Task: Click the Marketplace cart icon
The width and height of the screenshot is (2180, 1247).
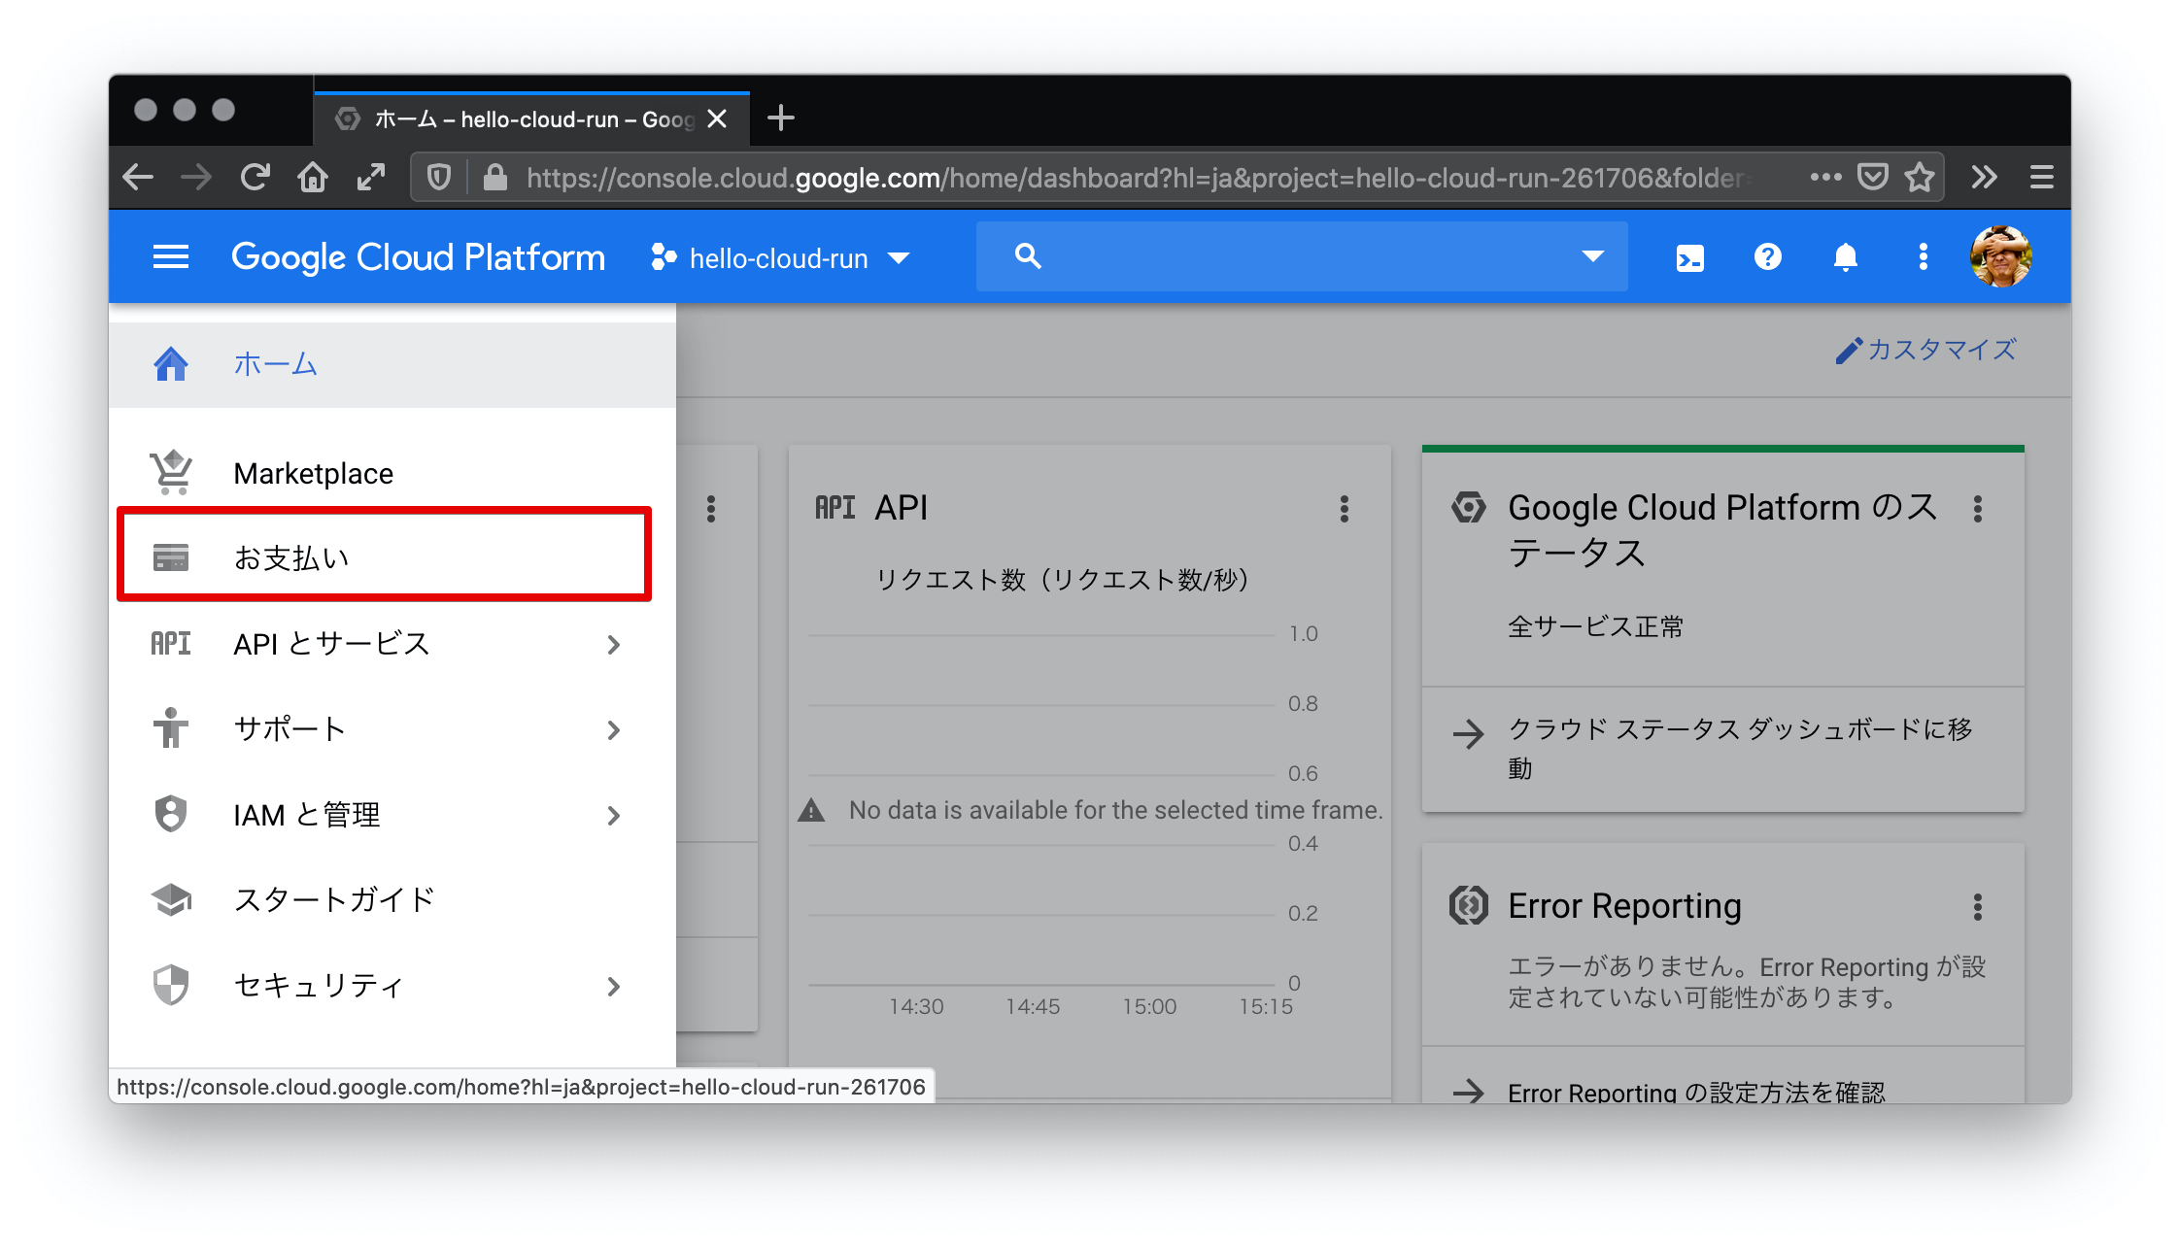Action: [x=171, y=472]
